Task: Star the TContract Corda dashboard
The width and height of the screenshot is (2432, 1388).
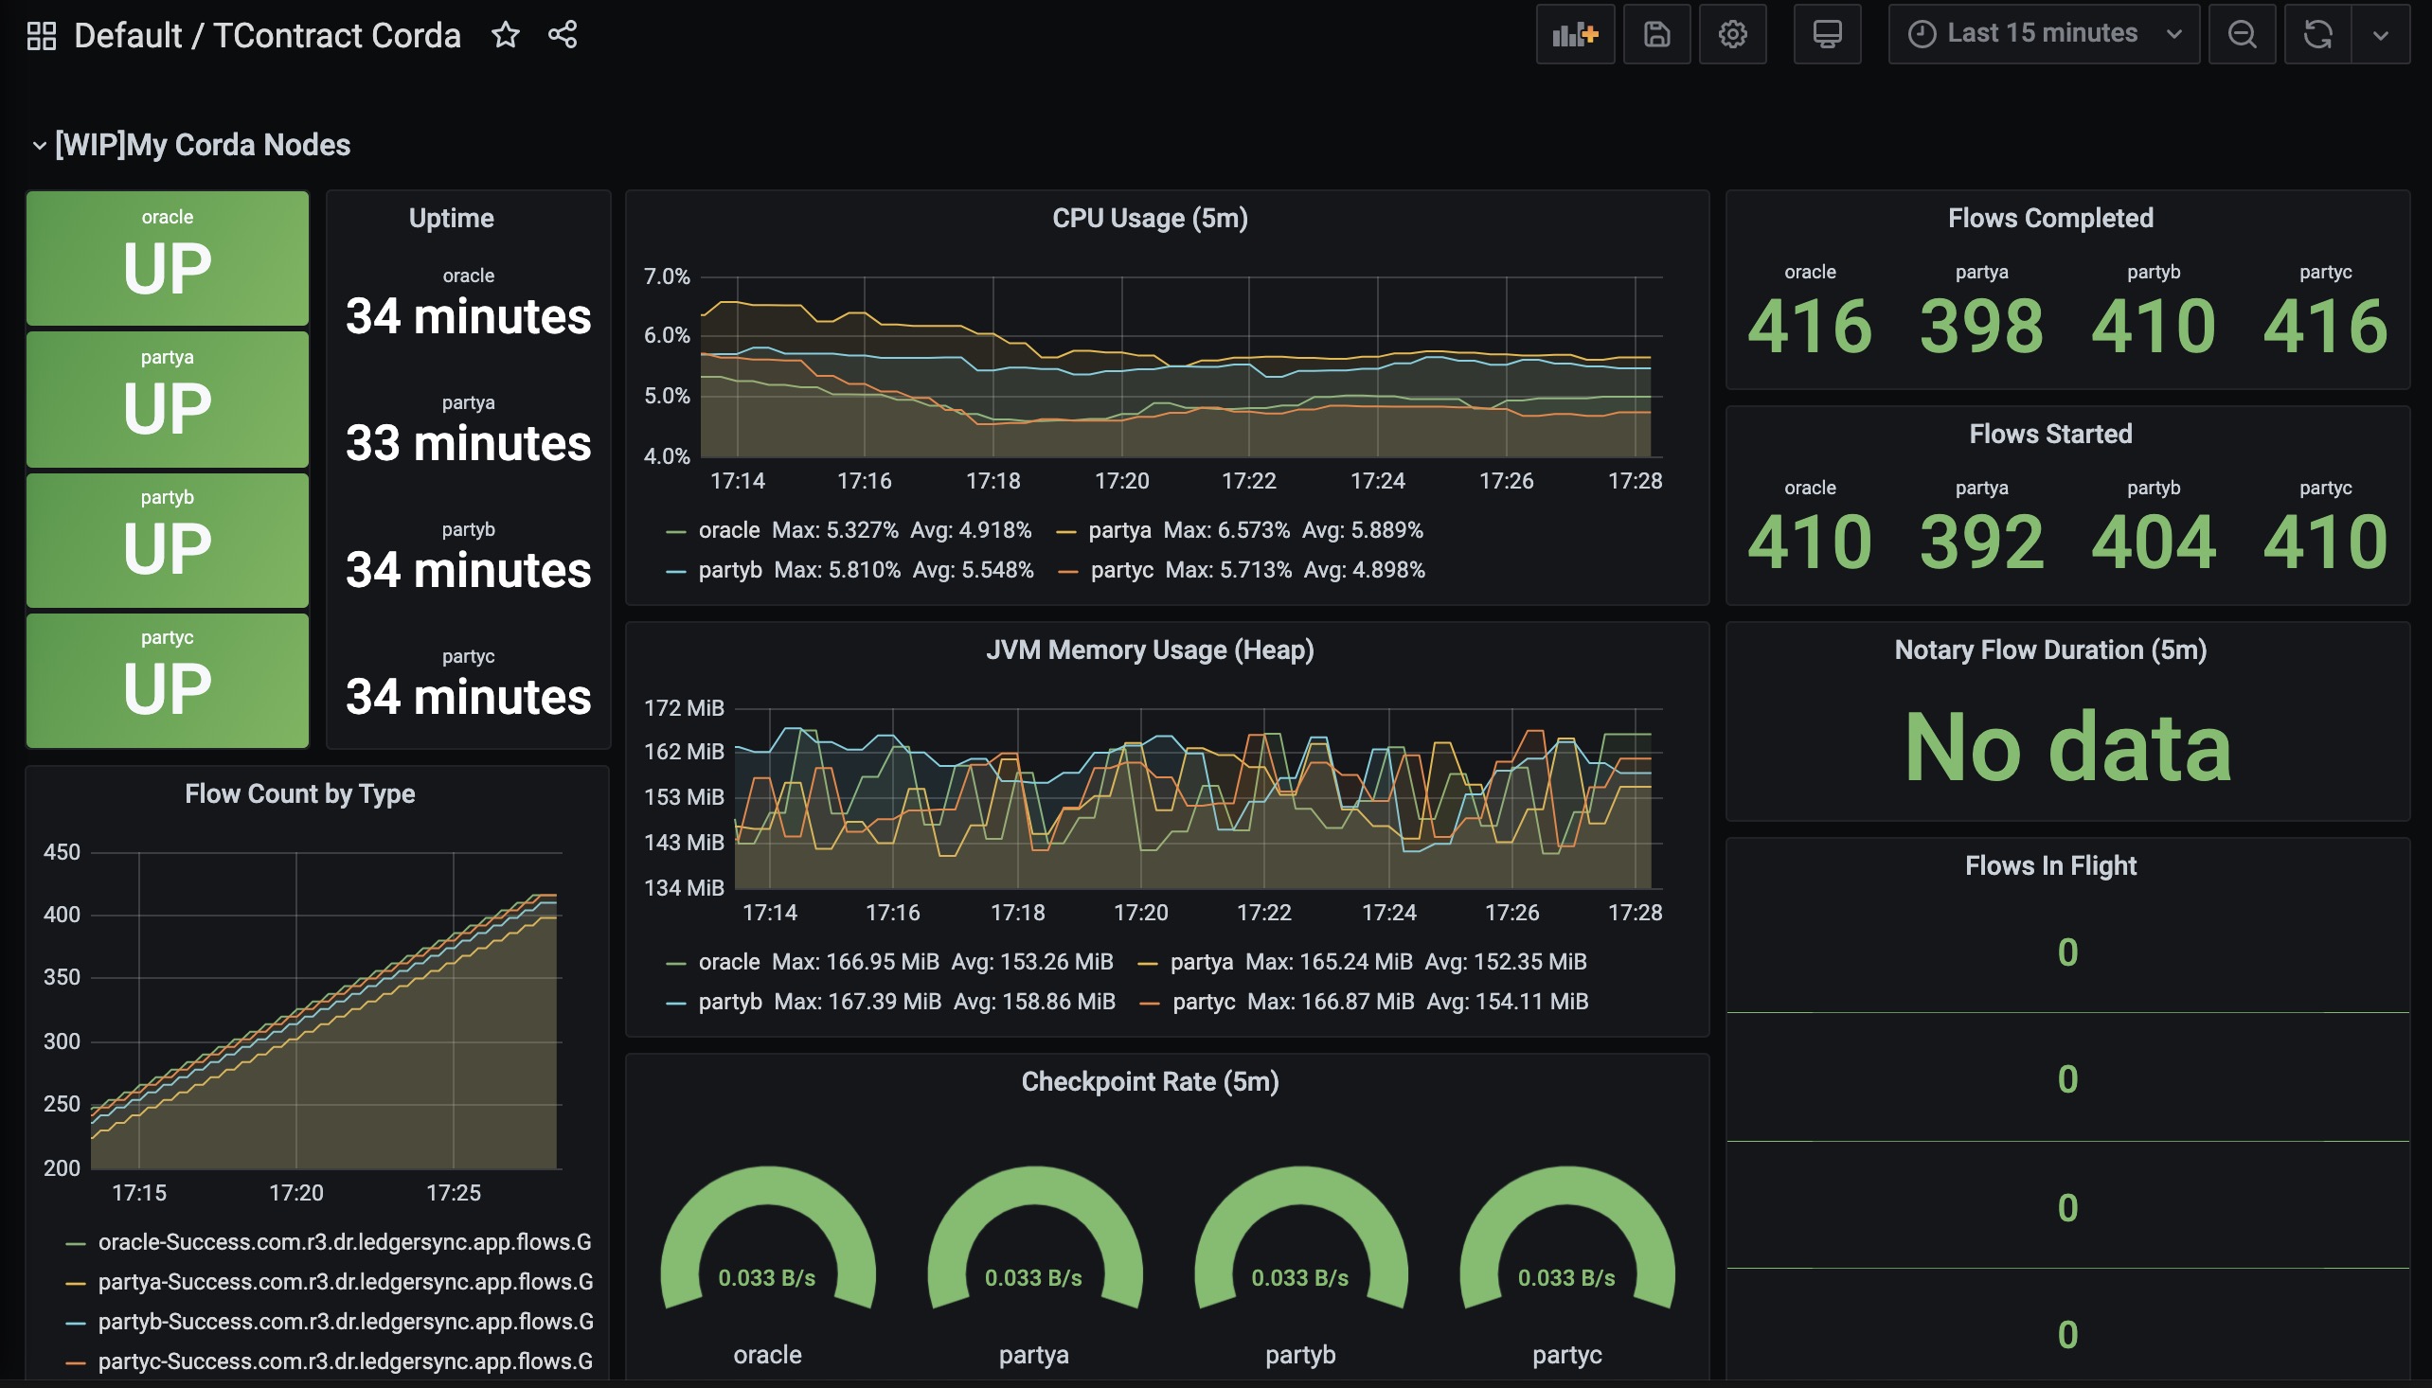Action: coord(506,35)
